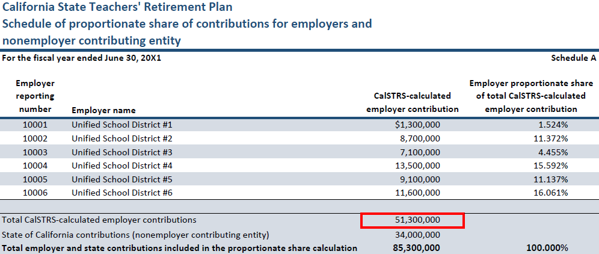Screen dimensions: 599x254
Task: Click the 85,300,000 grand total cell
Action: 417,248
